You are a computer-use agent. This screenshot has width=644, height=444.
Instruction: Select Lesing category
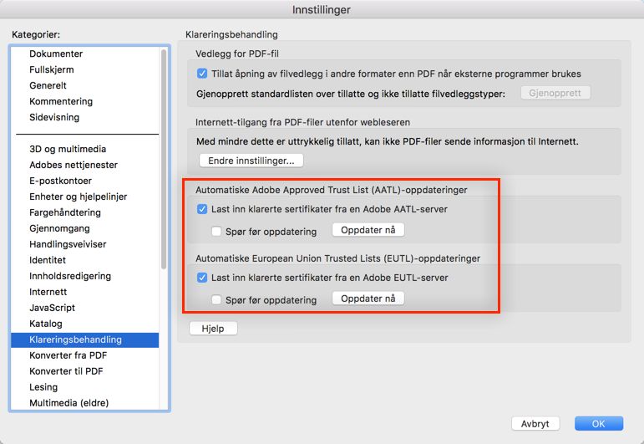(85, 387)
